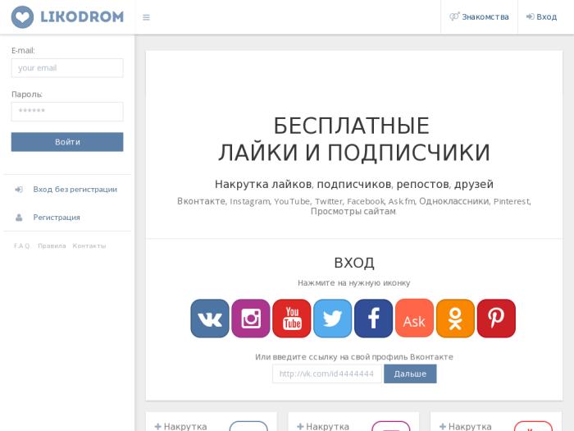Select the Instagram login icon
This screenshot has width=574, height=431.
tap(251, 319)
